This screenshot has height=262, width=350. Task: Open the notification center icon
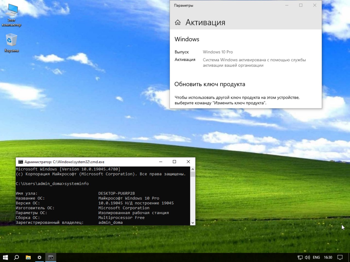point(340,257)
